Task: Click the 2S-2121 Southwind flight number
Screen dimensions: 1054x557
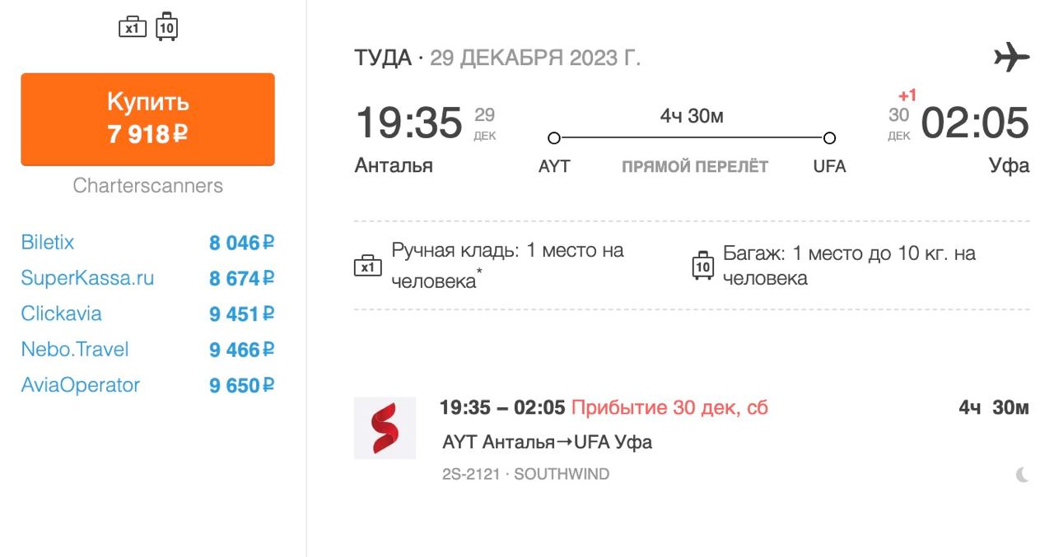Action: pyautogui.click(x=470, y=475)
